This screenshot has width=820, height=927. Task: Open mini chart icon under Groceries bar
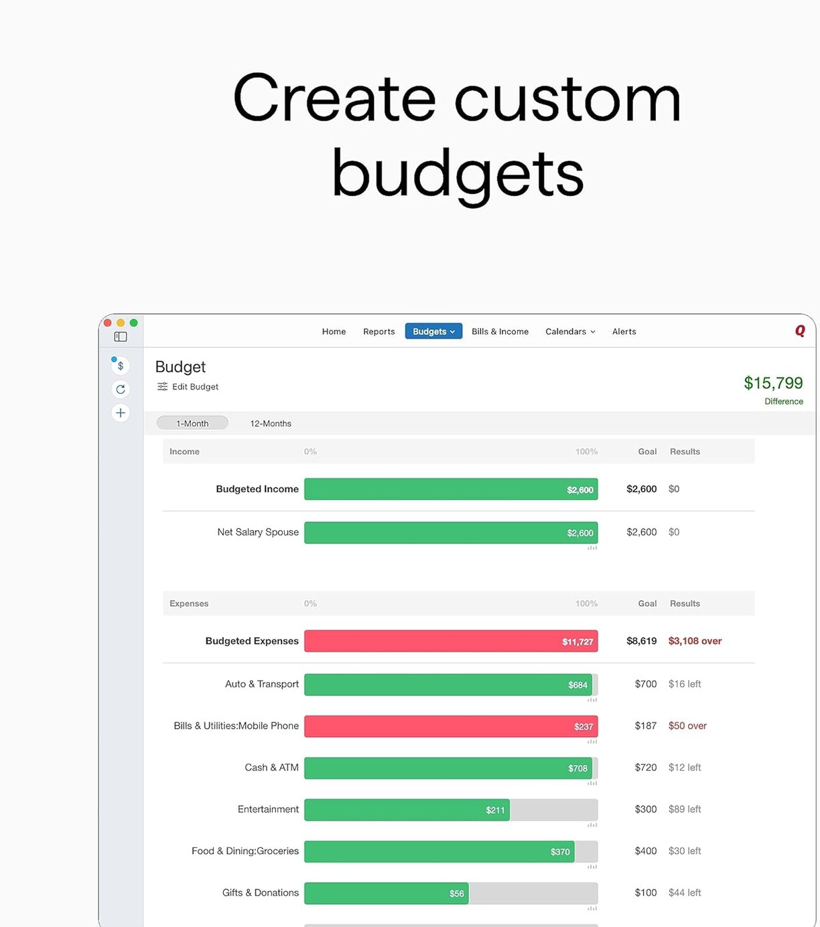pos(592,867)
